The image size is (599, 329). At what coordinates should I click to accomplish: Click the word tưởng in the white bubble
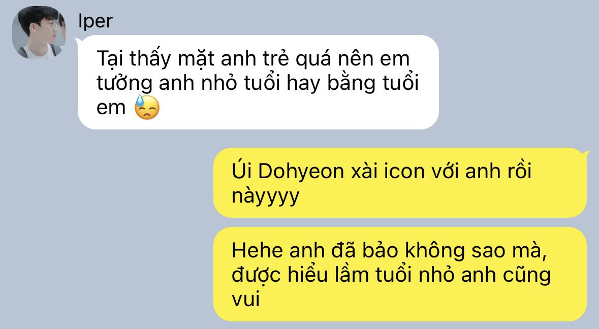(x=124, y=84)
